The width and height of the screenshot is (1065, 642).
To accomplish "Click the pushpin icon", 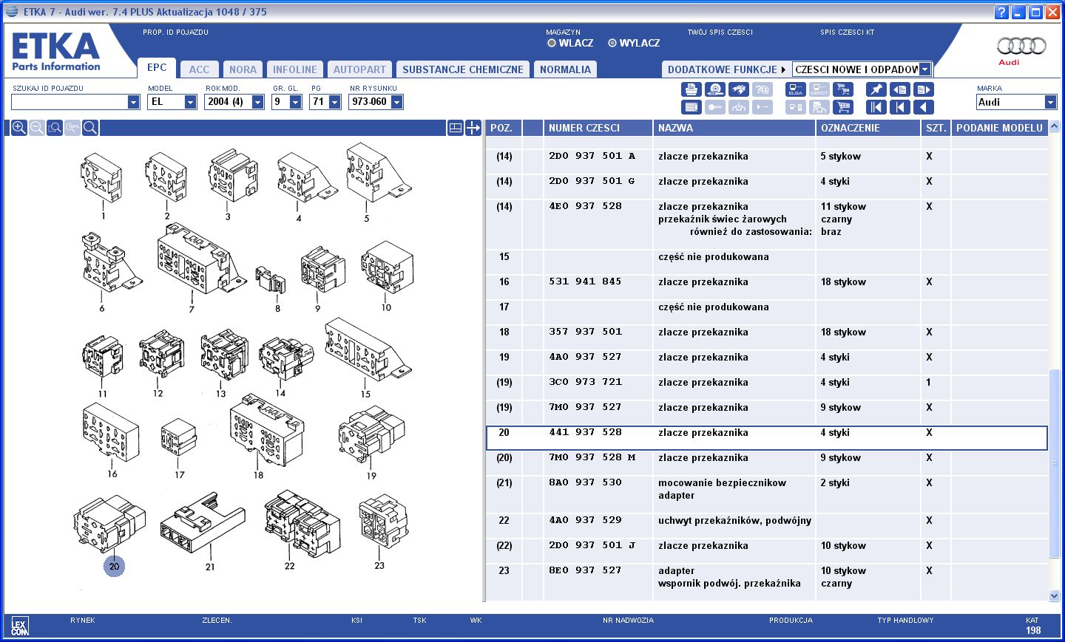I will [x=876, y=89].
